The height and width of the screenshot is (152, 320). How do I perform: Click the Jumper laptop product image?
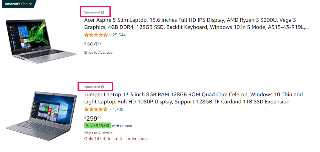41,116
